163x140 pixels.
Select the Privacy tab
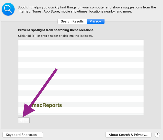pos(96,21)
